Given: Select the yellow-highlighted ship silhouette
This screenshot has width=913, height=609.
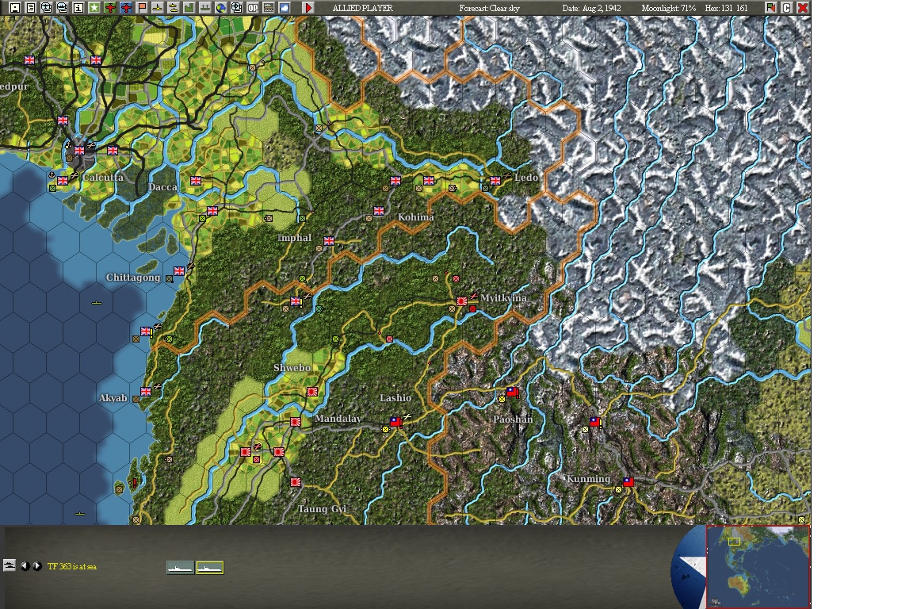Looking at the screenshot, I should [209, 567].
